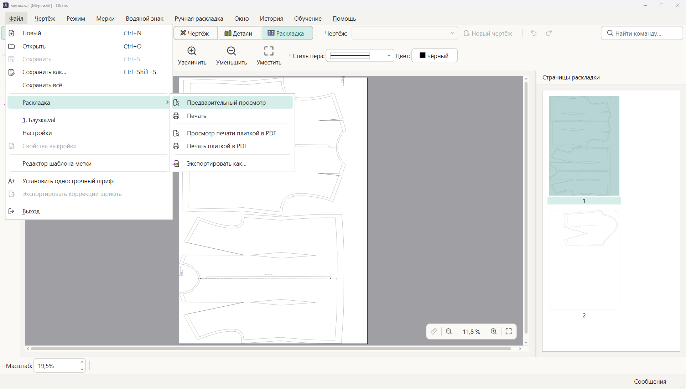Click the Новый чертёж button

click(x=488, y=33)
